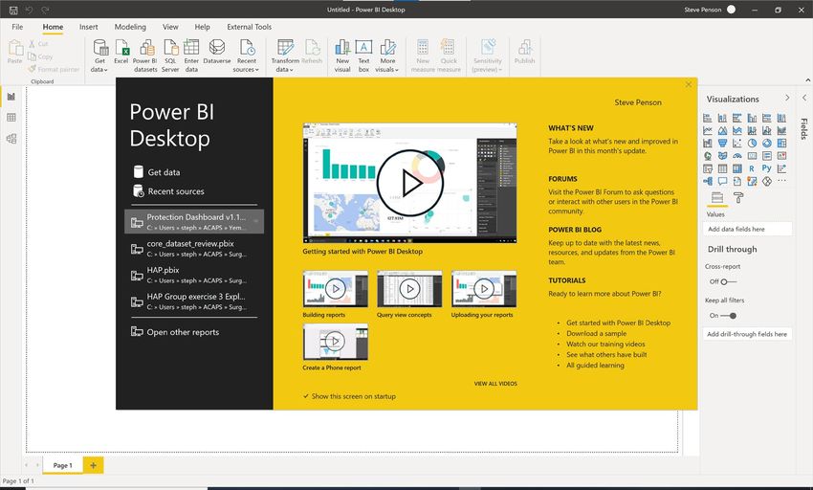This screenshot has height=490, width=813.
Task: Select the Python visual icon
Action: point(767,168)
